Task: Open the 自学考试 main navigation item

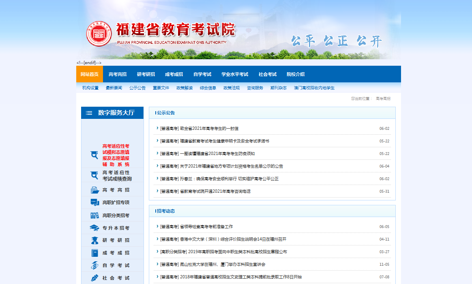Action: 202,74
